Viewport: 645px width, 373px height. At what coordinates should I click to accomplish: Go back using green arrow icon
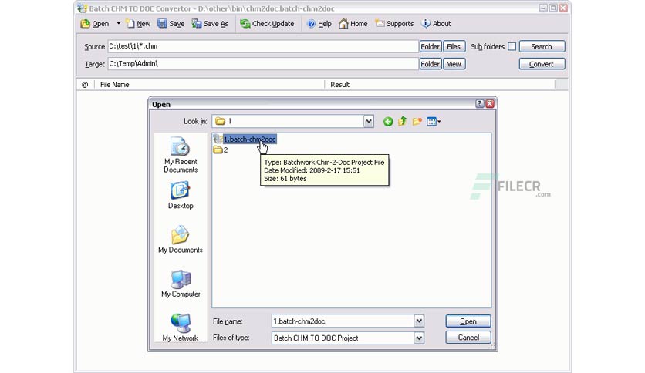click(x=388, y=122)
